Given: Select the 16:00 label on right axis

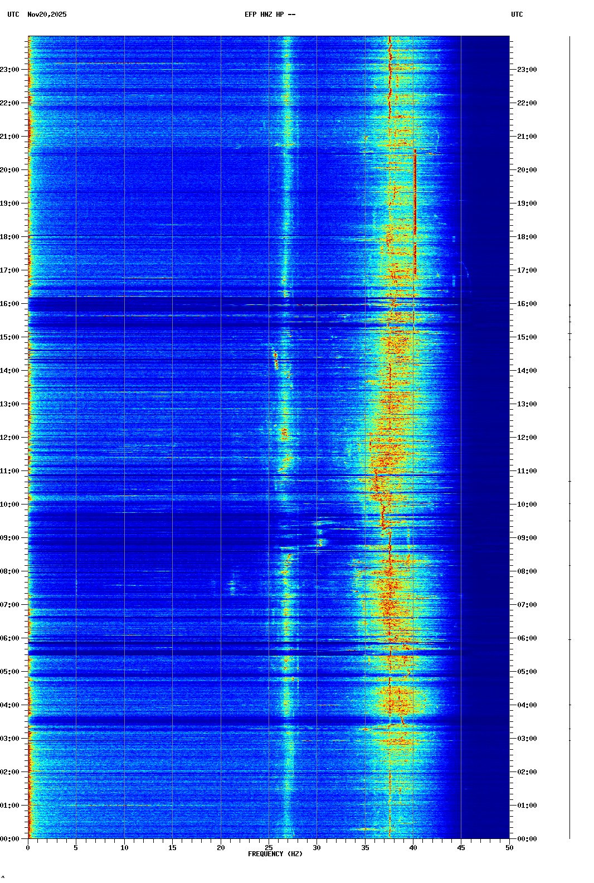Looking at the screenshot, I should (x=527, y=304).
